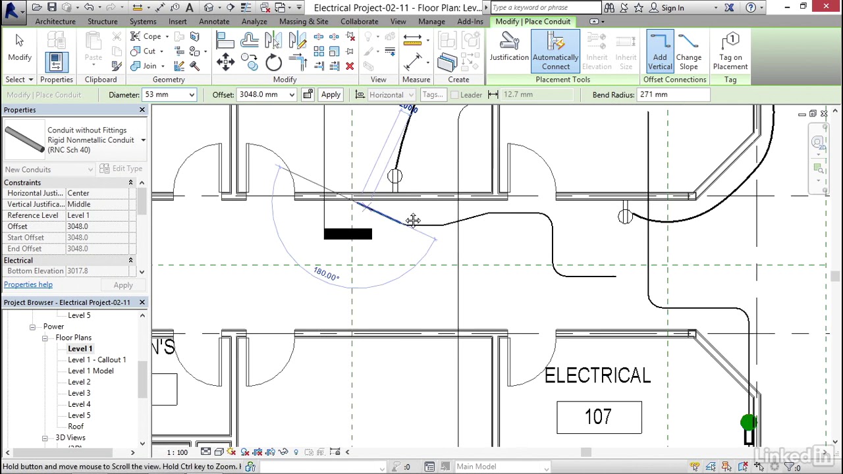Image resolution: width=843 pixels, height=474 pixels.
Task: Open the Massing & Site tab
Action: pos(304,21)
